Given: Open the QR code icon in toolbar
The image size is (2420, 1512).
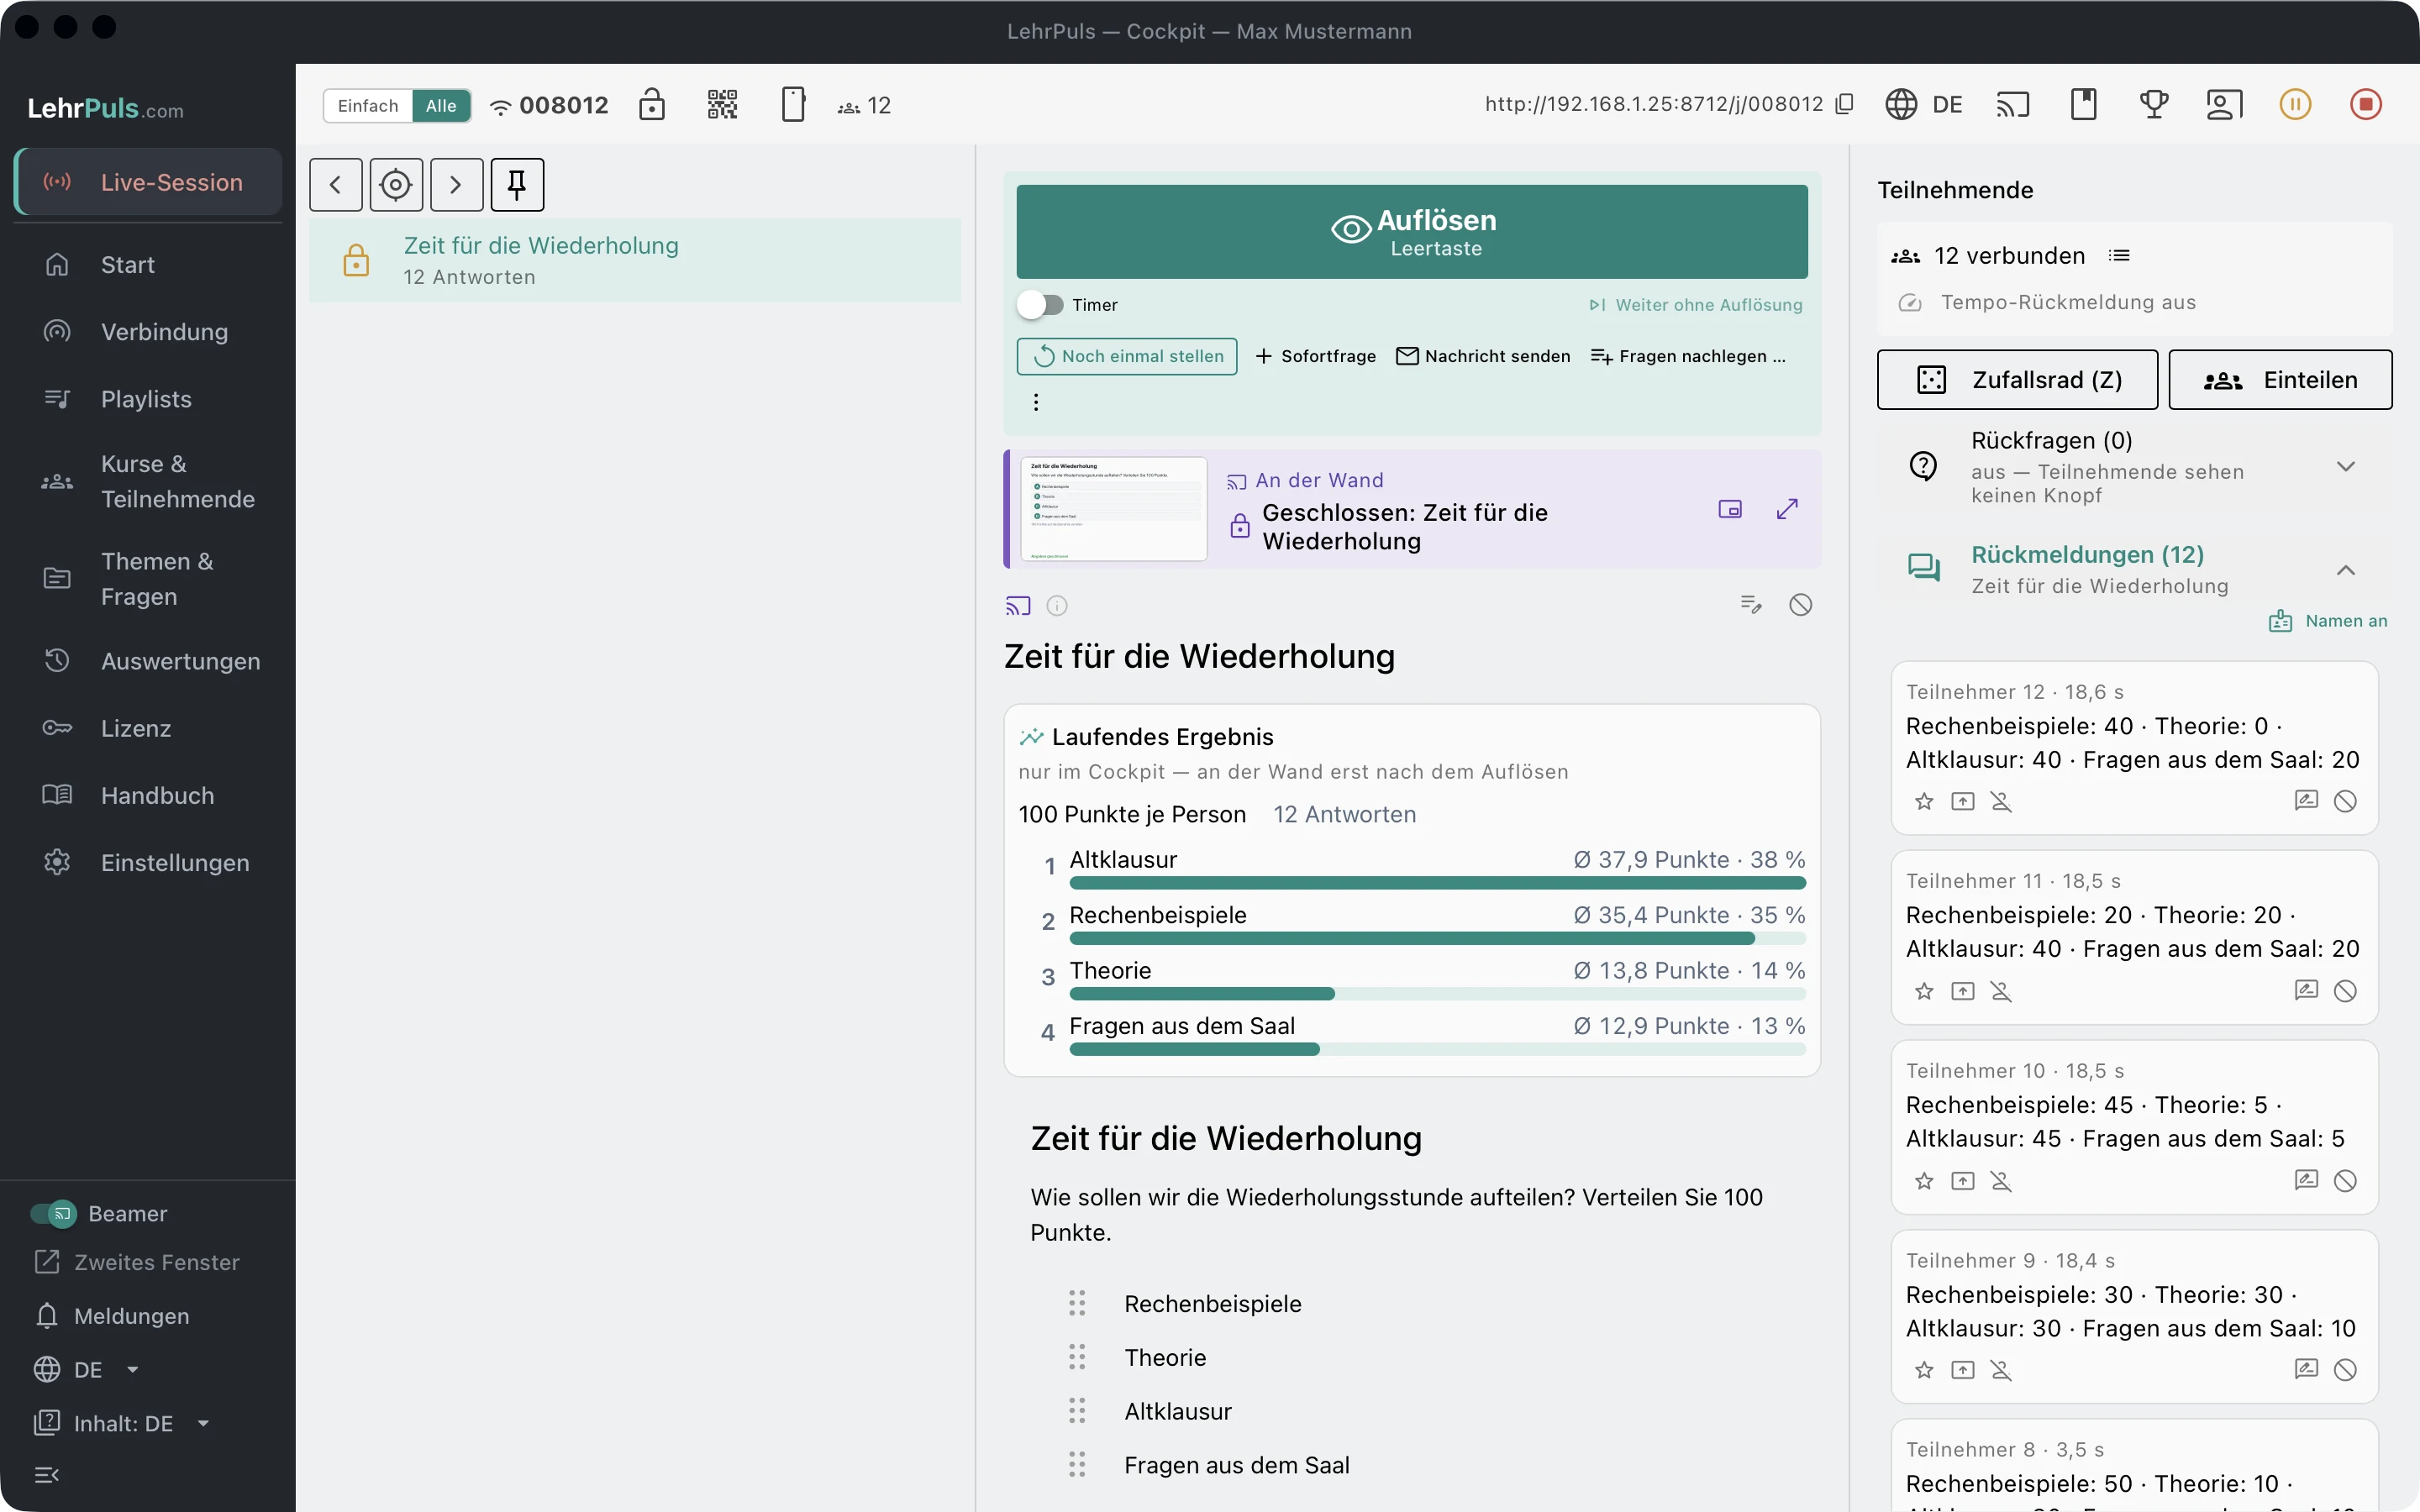Looking at the screenshot, I should [722, 104].
